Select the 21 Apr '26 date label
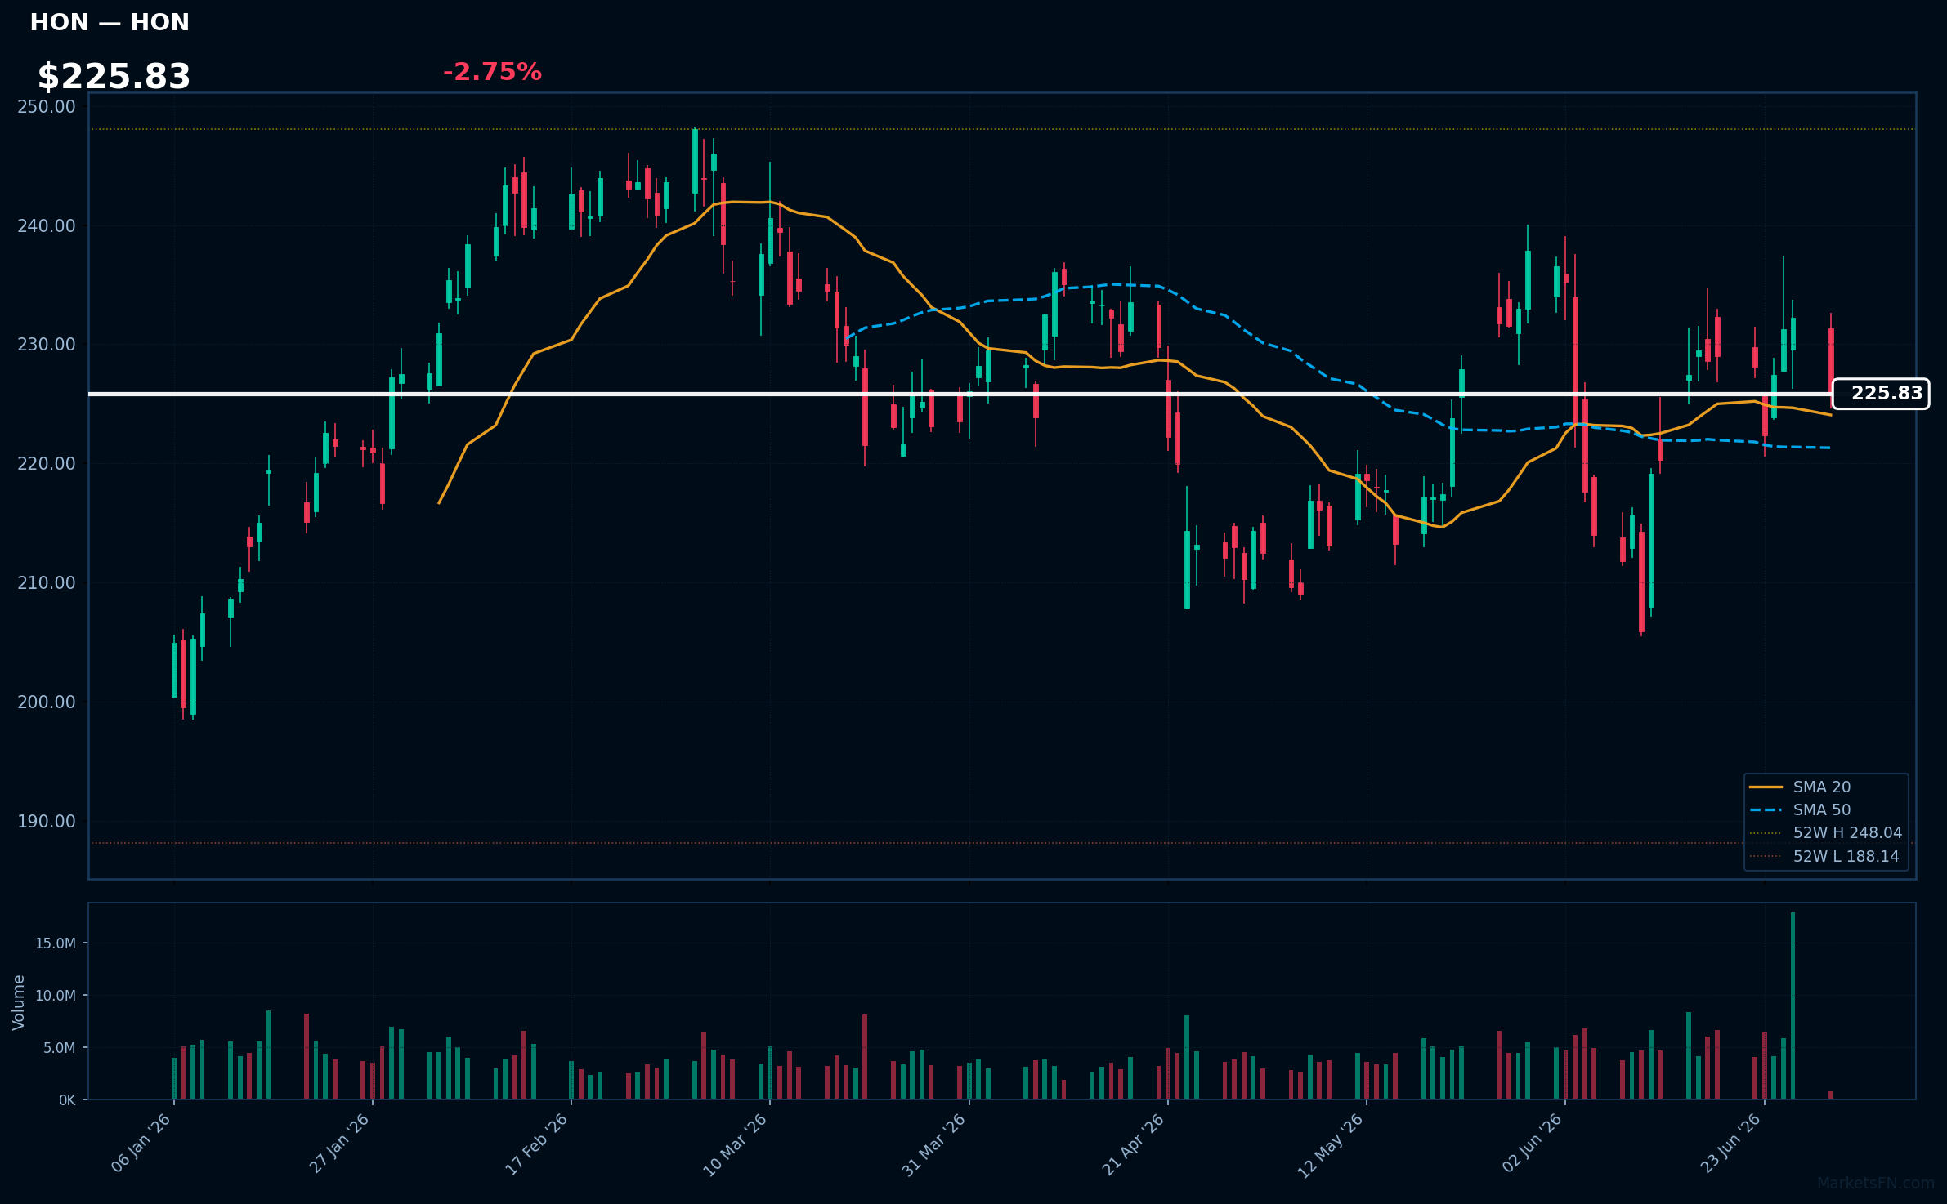 1133,1145
